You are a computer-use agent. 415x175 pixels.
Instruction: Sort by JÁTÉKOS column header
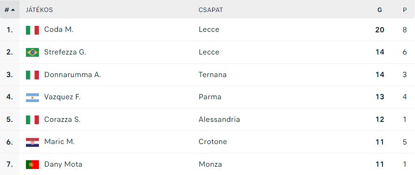39,10
